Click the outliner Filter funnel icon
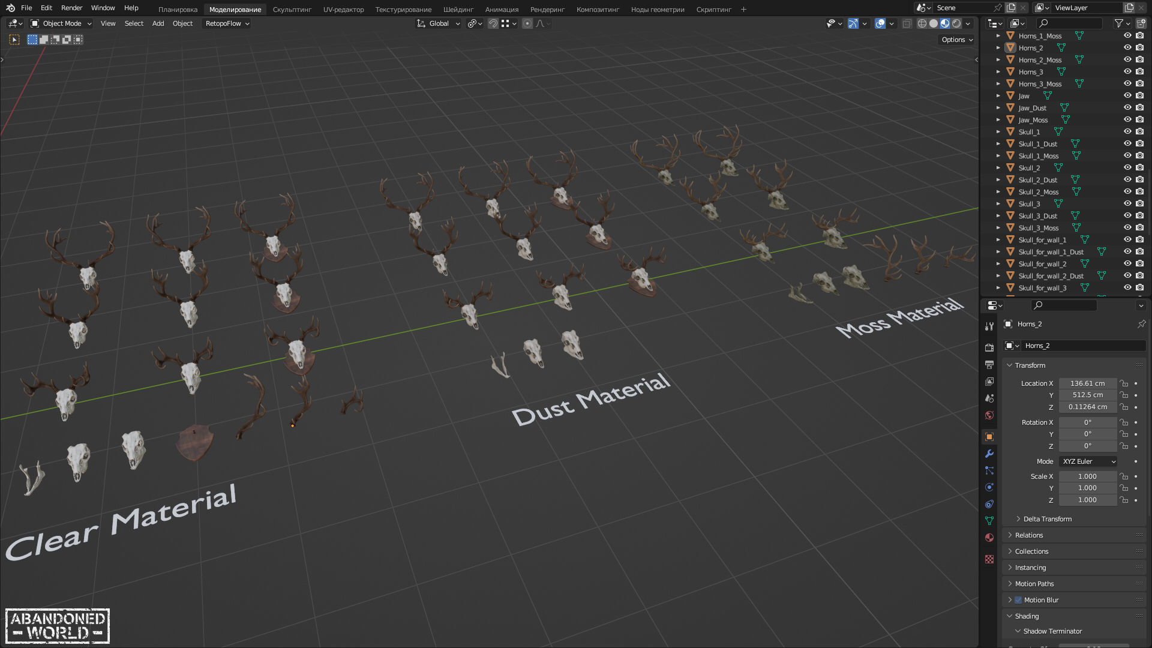This screenshot has width=1152, height=648. click(x=1118, y=23)
